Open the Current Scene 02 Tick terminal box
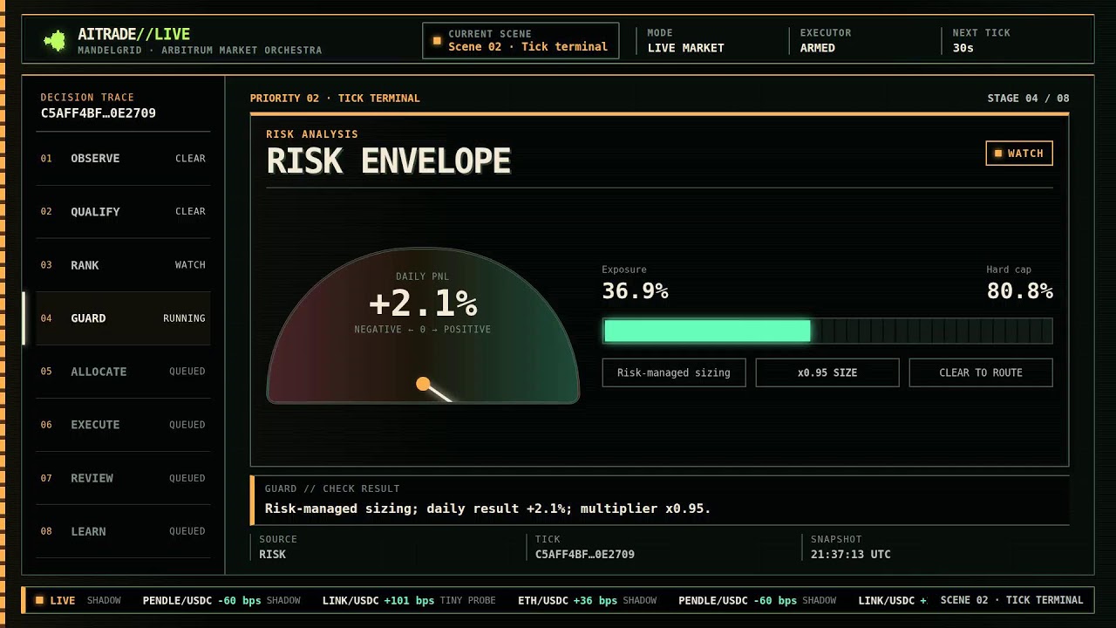The height and width of the screenshot is (628, 1116). [521, 40]
